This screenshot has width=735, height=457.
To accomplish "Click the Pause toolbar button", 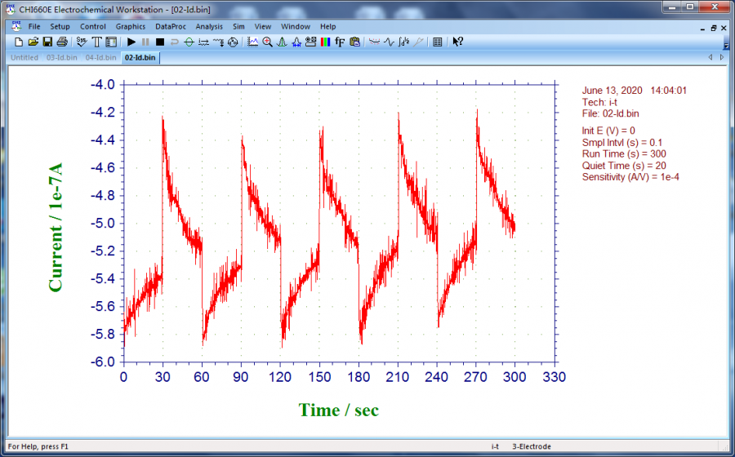I will tap(145, 42).
